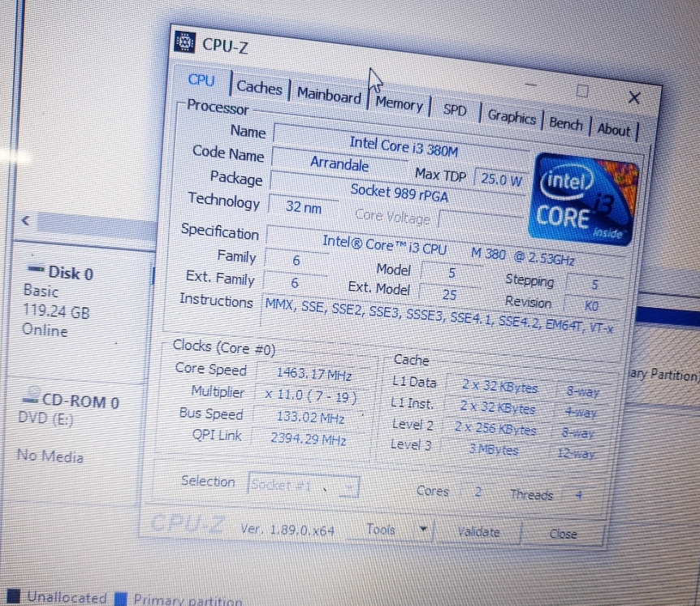Screen dimensions: 700x606
Task: View the About tab
Action: pyautogui.click(x=613, y=129)
